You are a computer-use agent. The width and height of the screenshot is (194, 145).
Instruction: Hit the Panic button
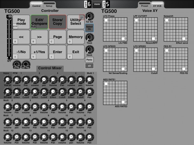click(x=89, y=60)
